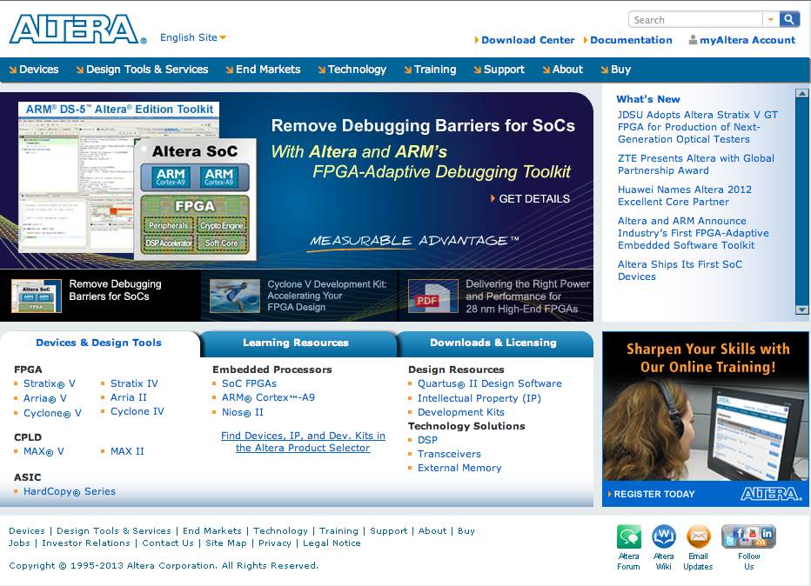Click the Email Updates envelope icon
This screenshot has width=811, height=586.
[698, 536]
